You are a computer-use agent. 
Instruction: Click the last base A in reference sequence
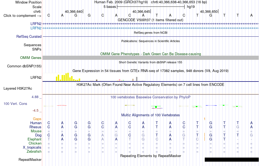tap(251, 15)
